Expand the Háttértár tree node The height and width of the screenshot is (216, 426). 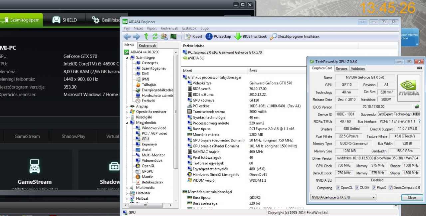(x=127, y=193)
